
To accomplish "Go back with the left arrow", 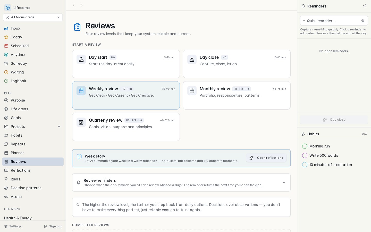I will pyautogui.click(x=74, y=5).
